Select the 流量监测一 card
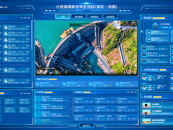The image size is (173, 130). pyautogui.click(x=84, y=100)
